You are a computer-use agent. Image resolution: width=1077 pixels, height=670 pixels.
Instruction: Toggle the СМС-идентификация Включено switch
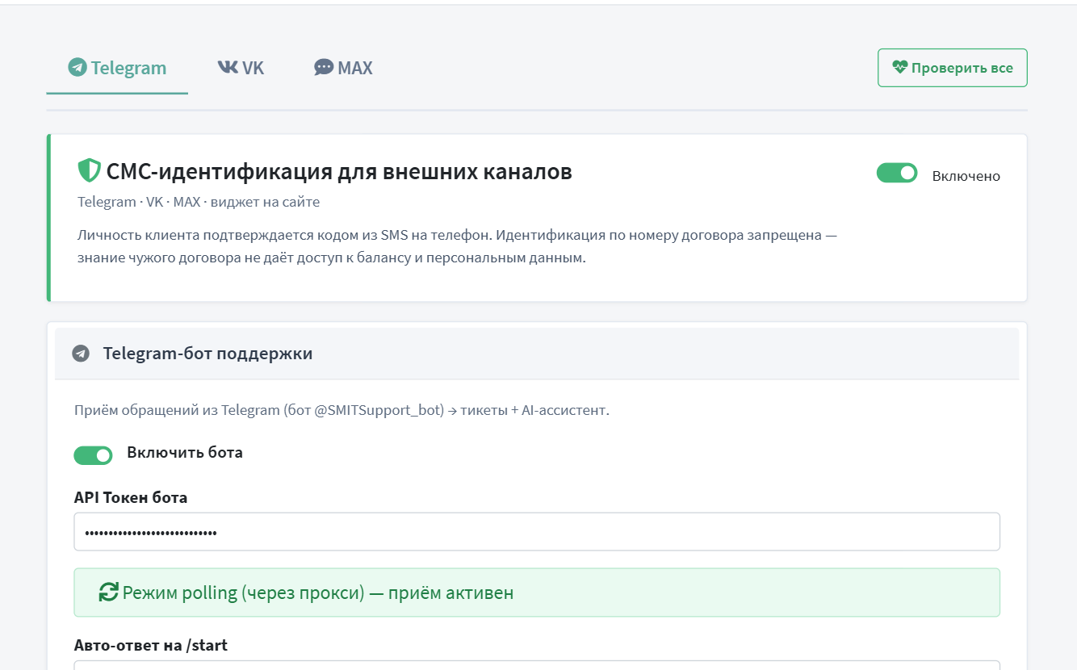897,174
